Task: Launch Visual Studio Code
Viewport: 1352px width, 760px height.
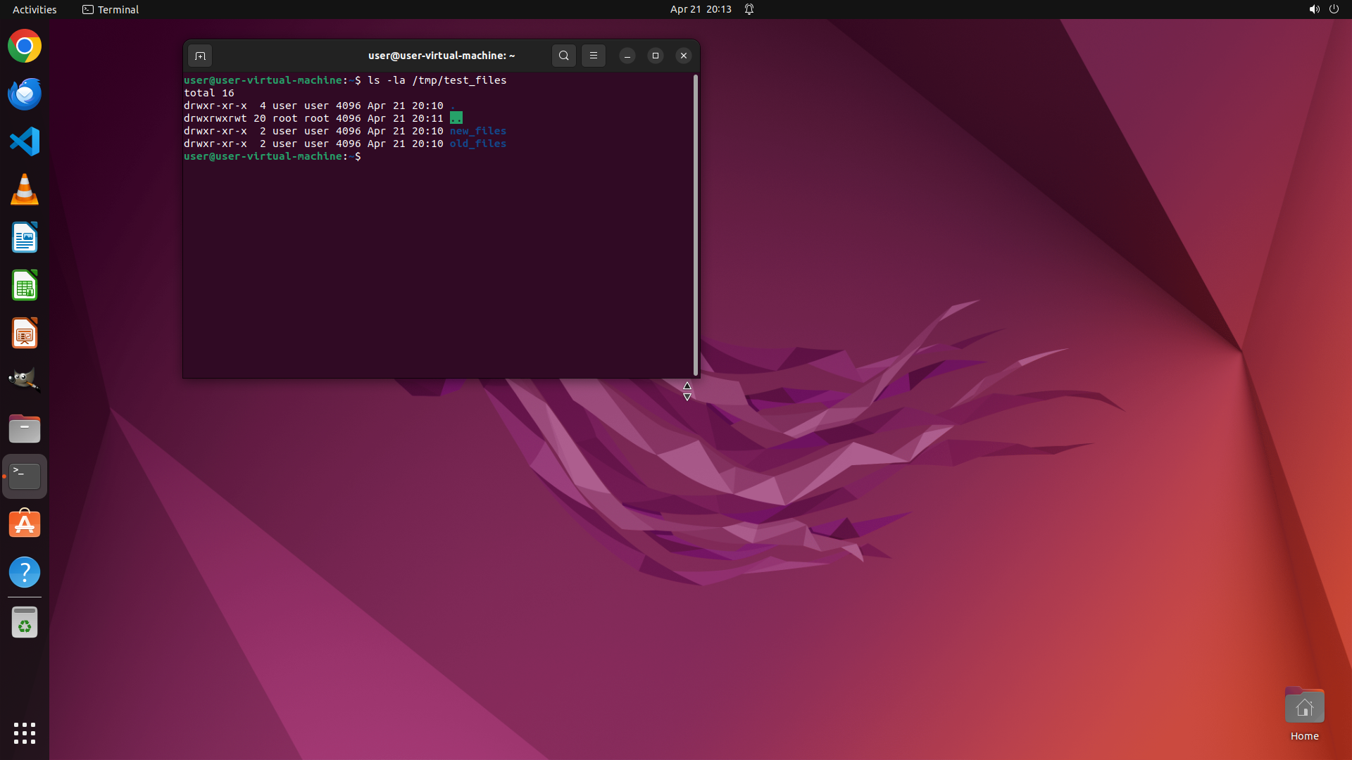Action: [x=25, y=142]
